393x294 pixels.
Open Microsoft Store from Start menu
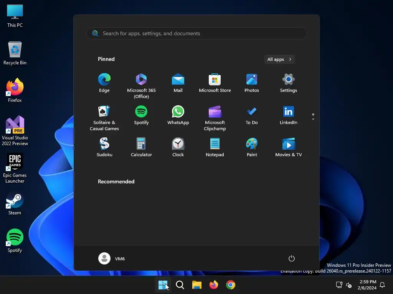(215, 83)
